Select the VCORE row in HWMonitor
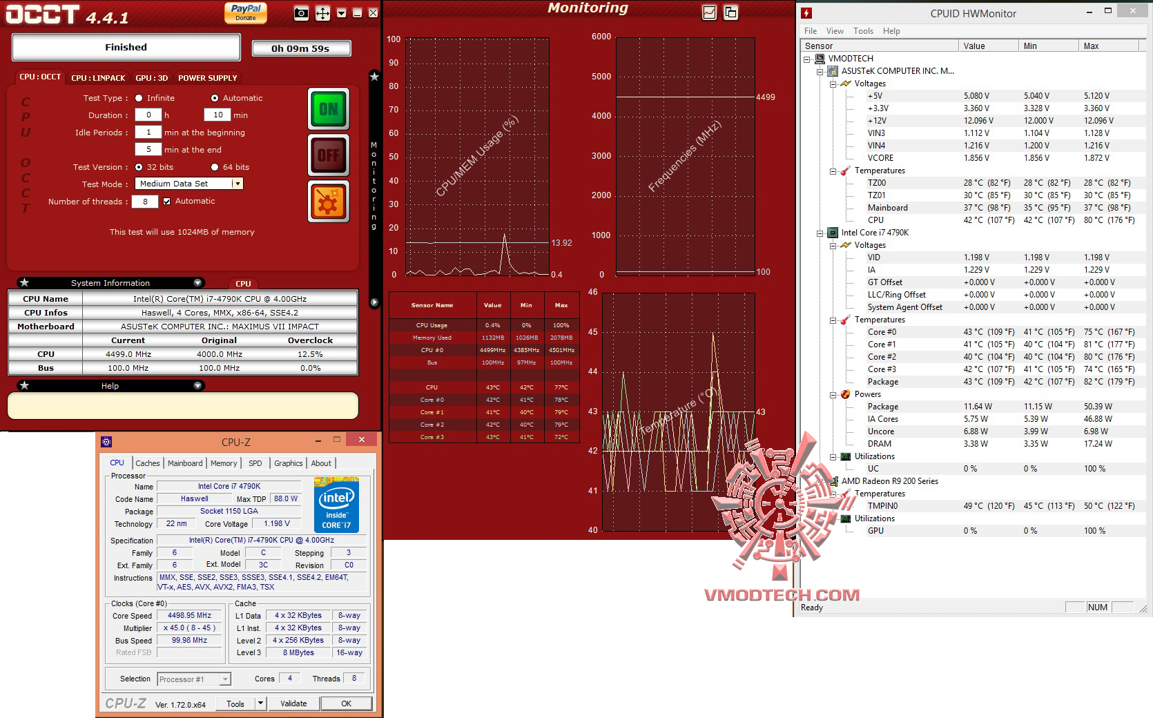The height and width of the screenshot is (718, 1153). pos(971,158)
